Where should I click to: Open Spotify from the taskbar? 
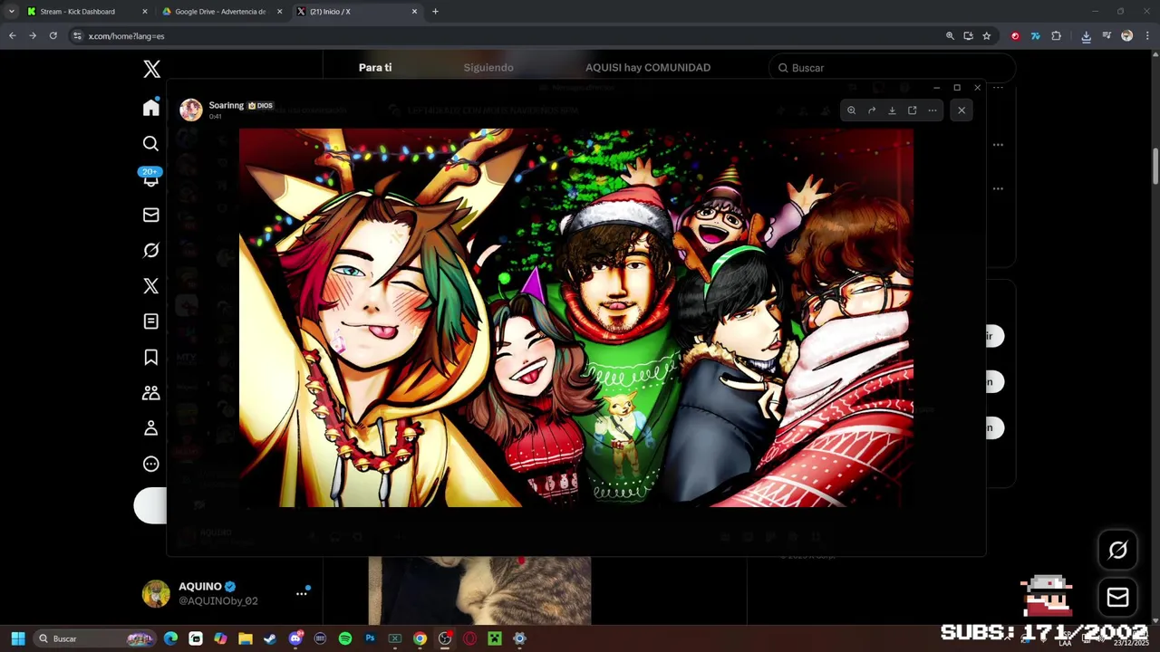(345, 638)
